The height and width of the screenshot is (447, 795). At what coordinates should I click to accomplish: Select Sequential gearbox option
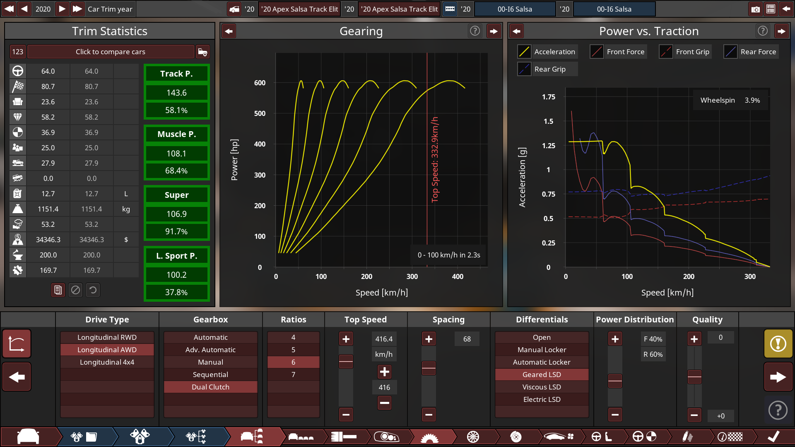pos(210,375)
